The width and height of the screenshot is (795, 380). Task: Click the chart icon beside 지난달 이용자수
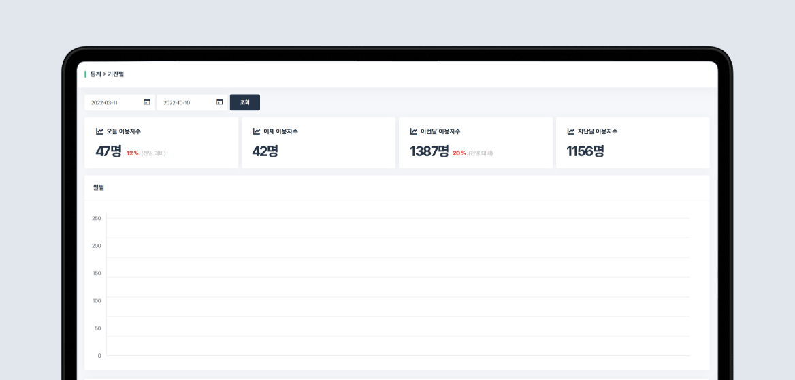point(571,131)
